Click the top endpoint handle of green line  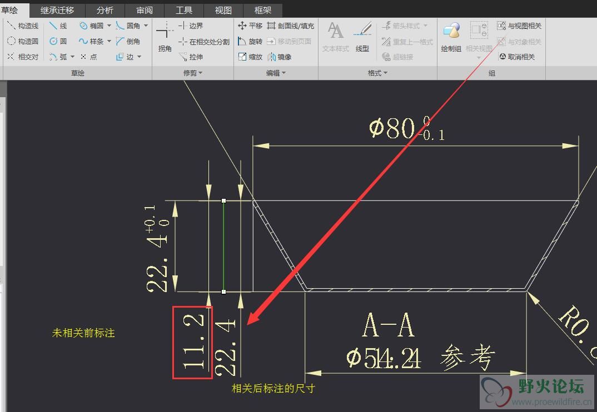point(223,200)
